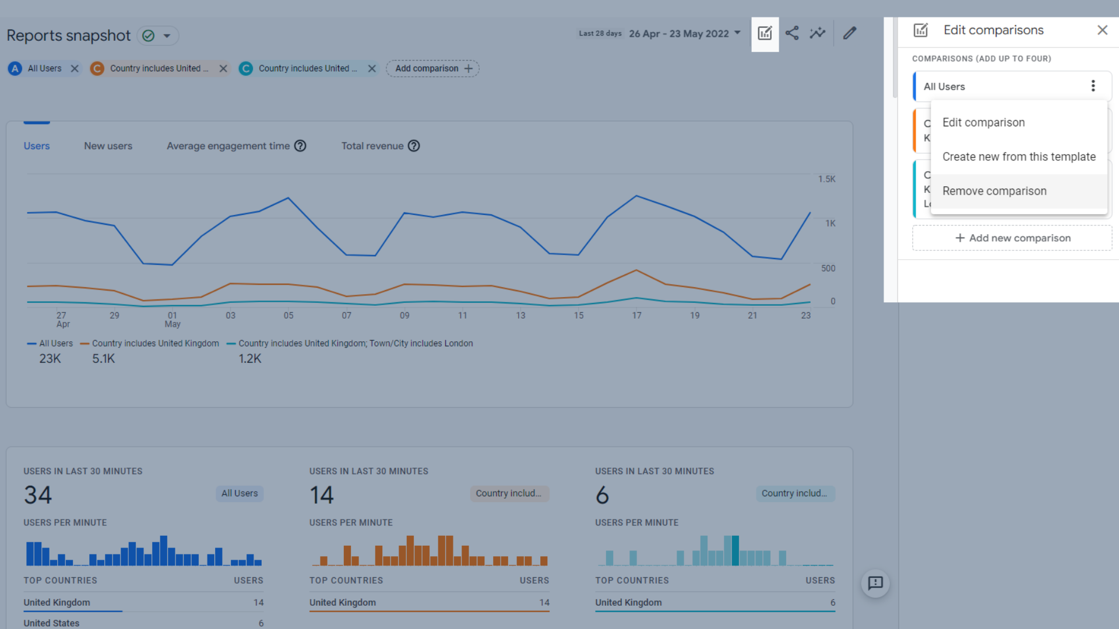
Task: Click the Add comparison chip button
Action: click(432, 69)
